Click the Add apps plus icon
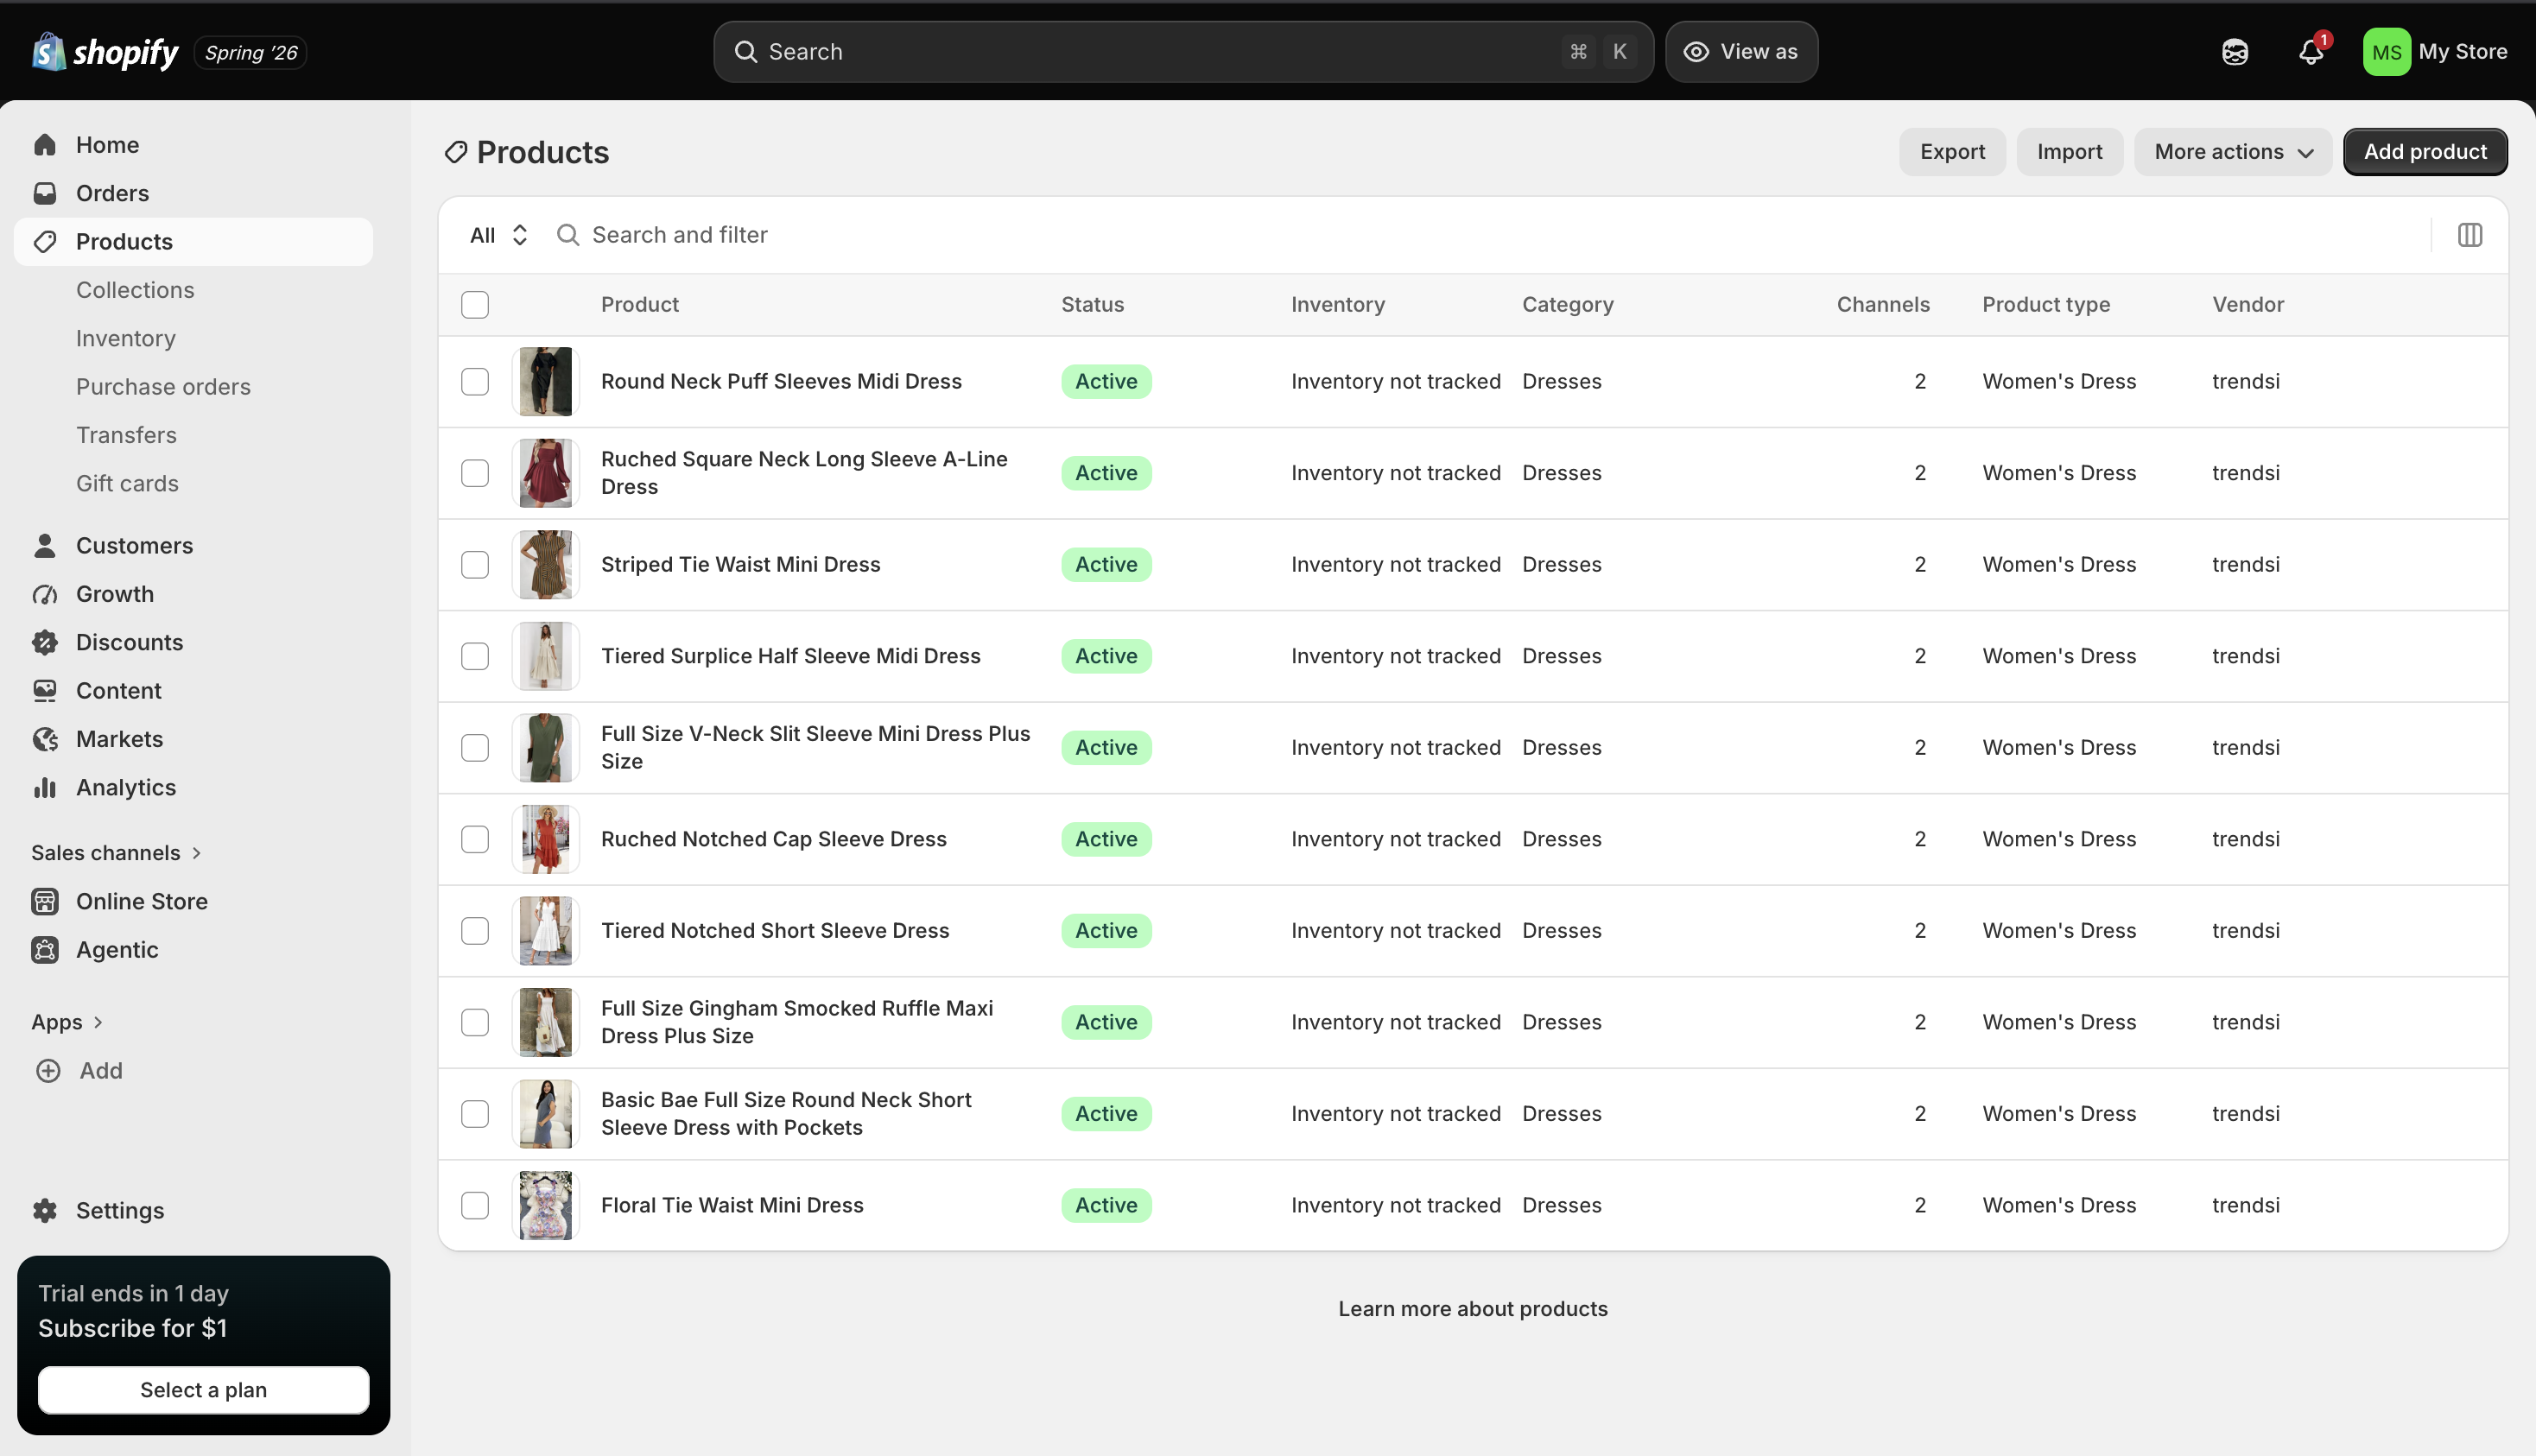This screenshot has width=2536, height=1456. [48, 1070]
